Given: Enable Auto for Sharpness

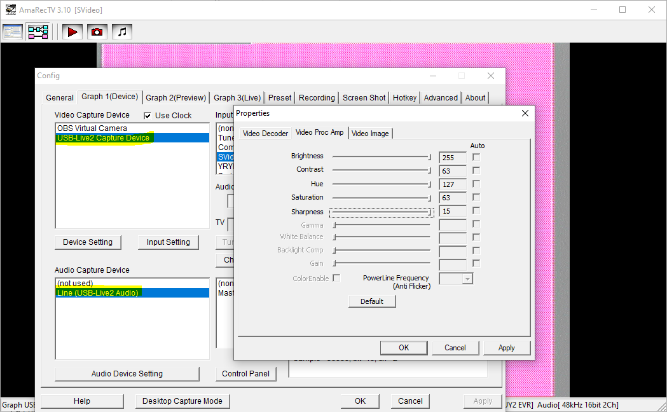Looking at the screenshot, I should click(476, 211).
